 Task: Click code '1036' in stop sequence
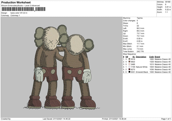[152, 69]
